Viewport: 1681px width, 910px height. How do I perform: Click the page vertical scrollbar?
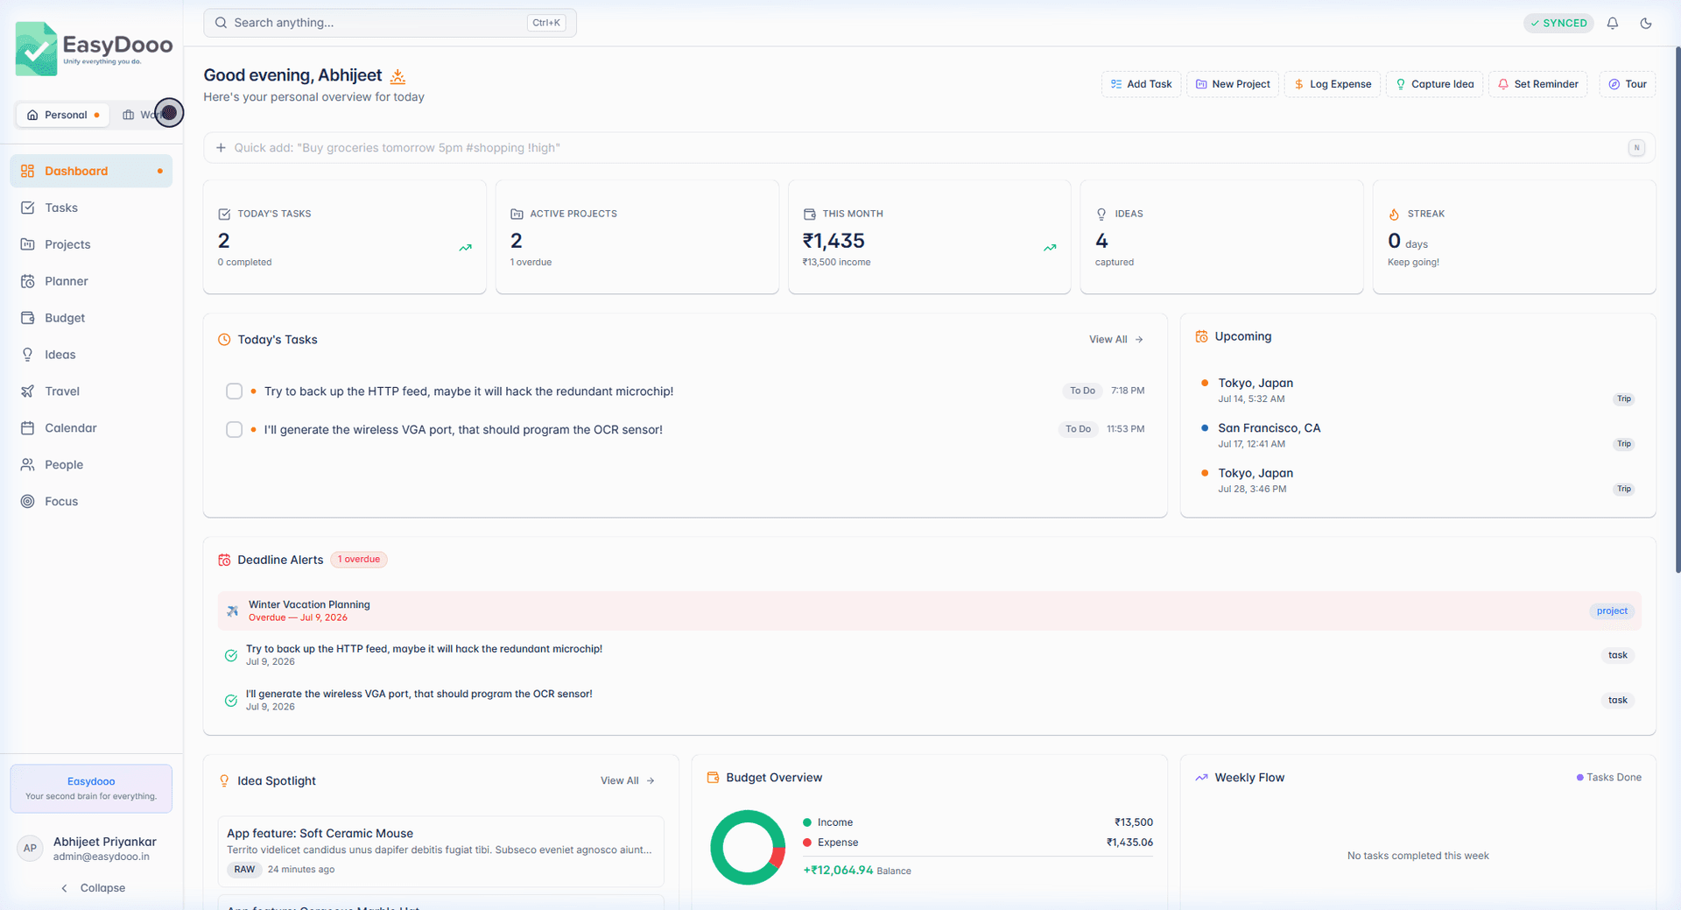[x=1677, y=311]
